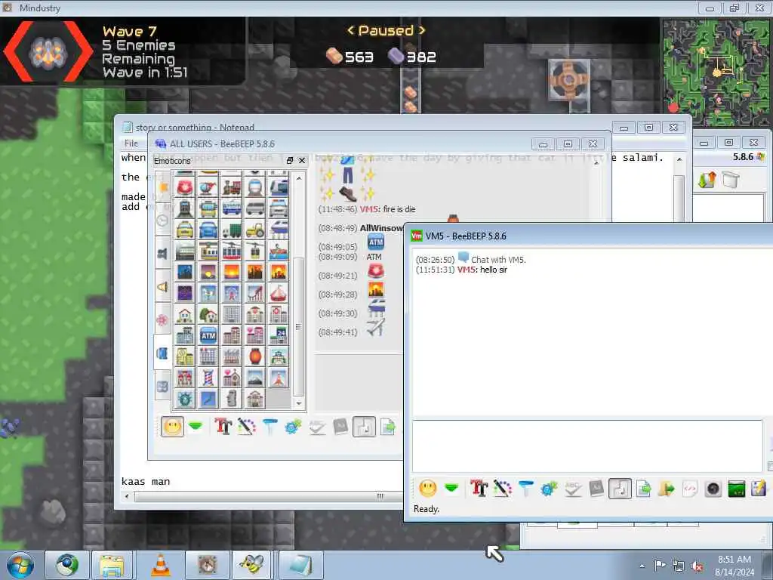Viewport: 773px width, 580px height.
Task: Click red T font icon in ALL USERS toolbar
Action: (223, 426)
